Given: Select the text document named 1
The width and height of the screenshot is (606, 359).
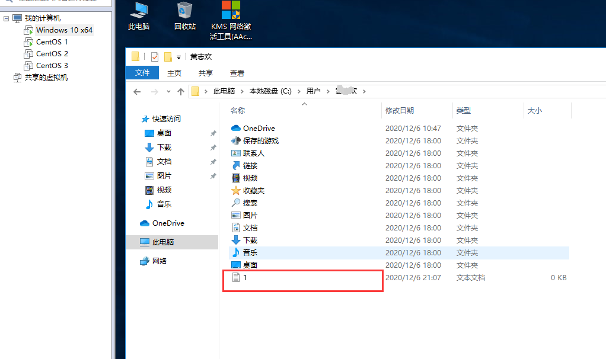Looking at the screenshot, I should coord(245,278).
